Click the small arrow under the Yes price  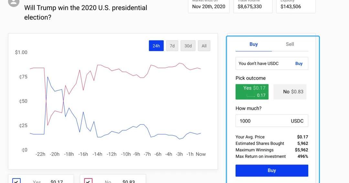point(251,95)
